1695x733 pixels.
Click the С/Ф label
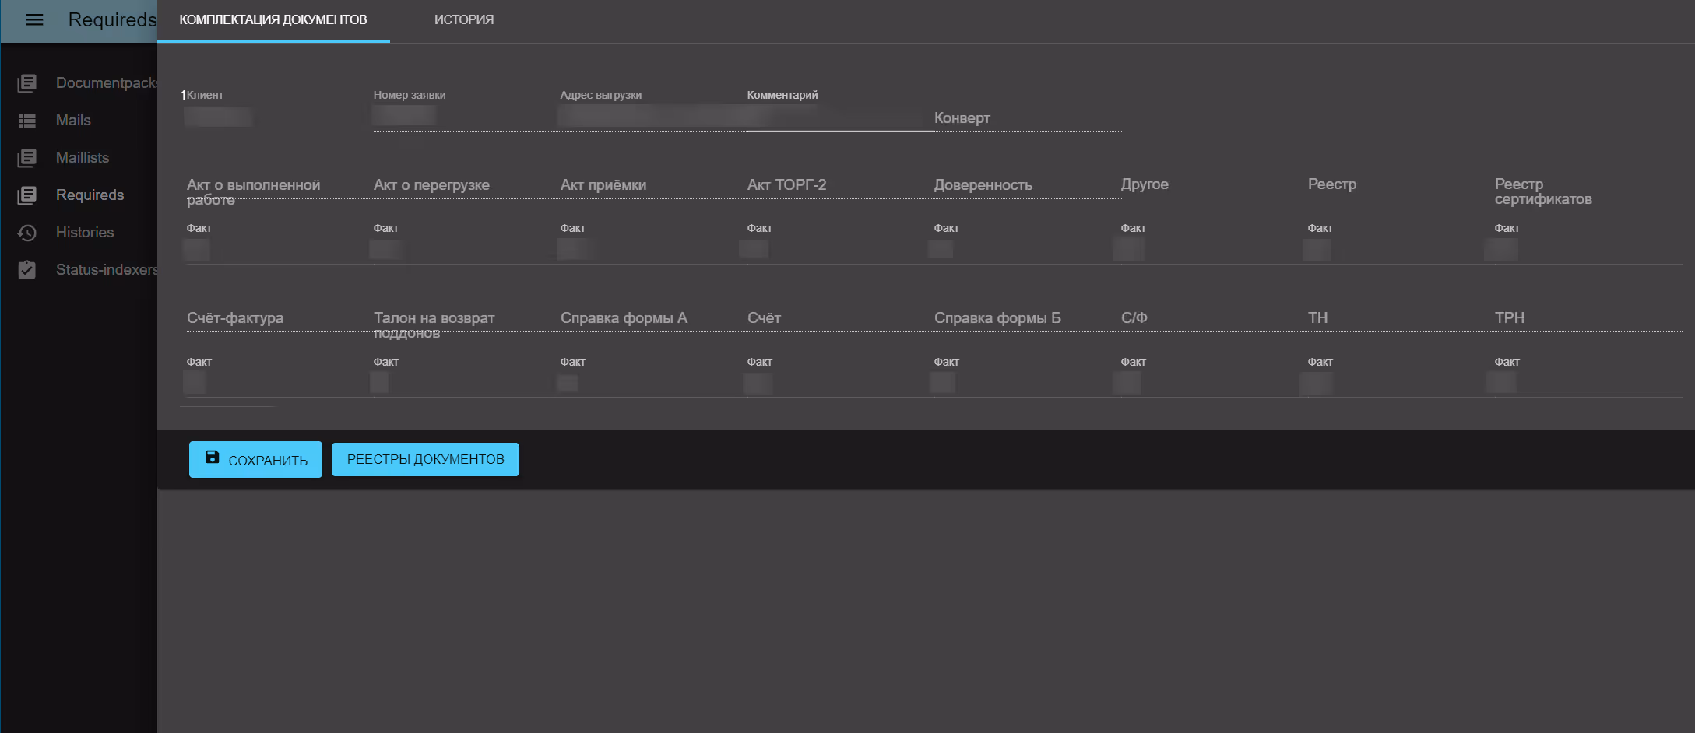[x=1134, y=317]
